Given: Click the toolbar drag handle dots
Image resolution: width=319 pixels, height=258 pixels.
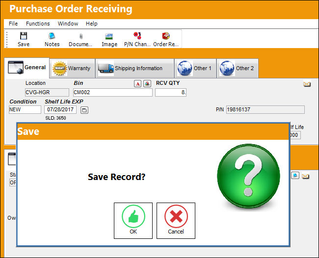Looking at the screenshot, I should coord(7,39).
